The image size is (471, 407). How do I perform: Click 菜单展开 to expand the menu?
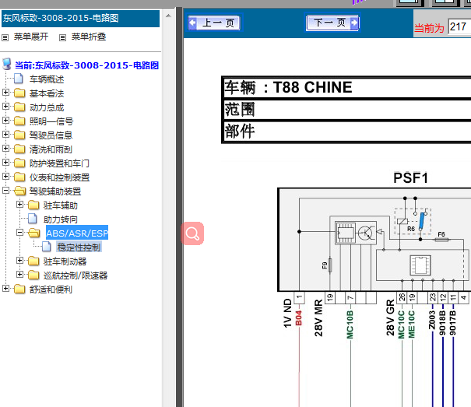(x=31, y=37)
